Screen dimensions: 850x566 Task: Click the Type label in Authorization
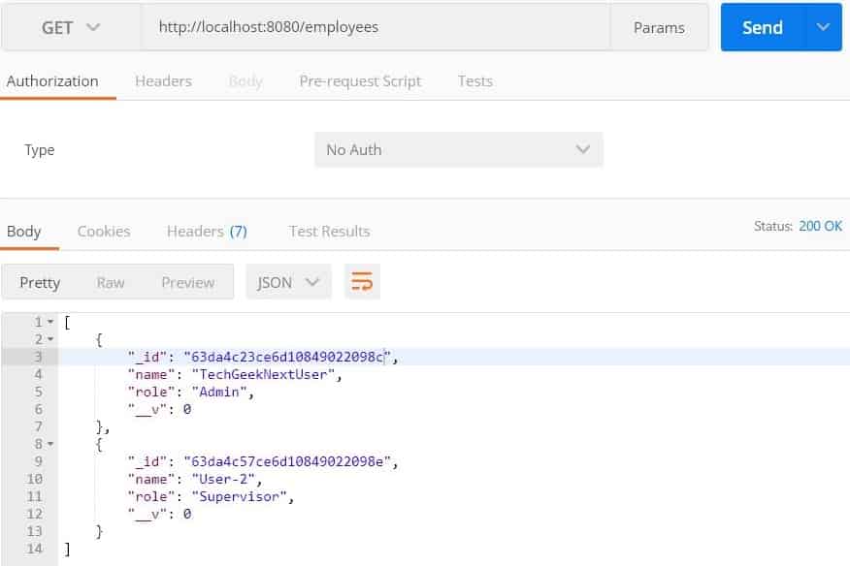click(x=39, y=150)
